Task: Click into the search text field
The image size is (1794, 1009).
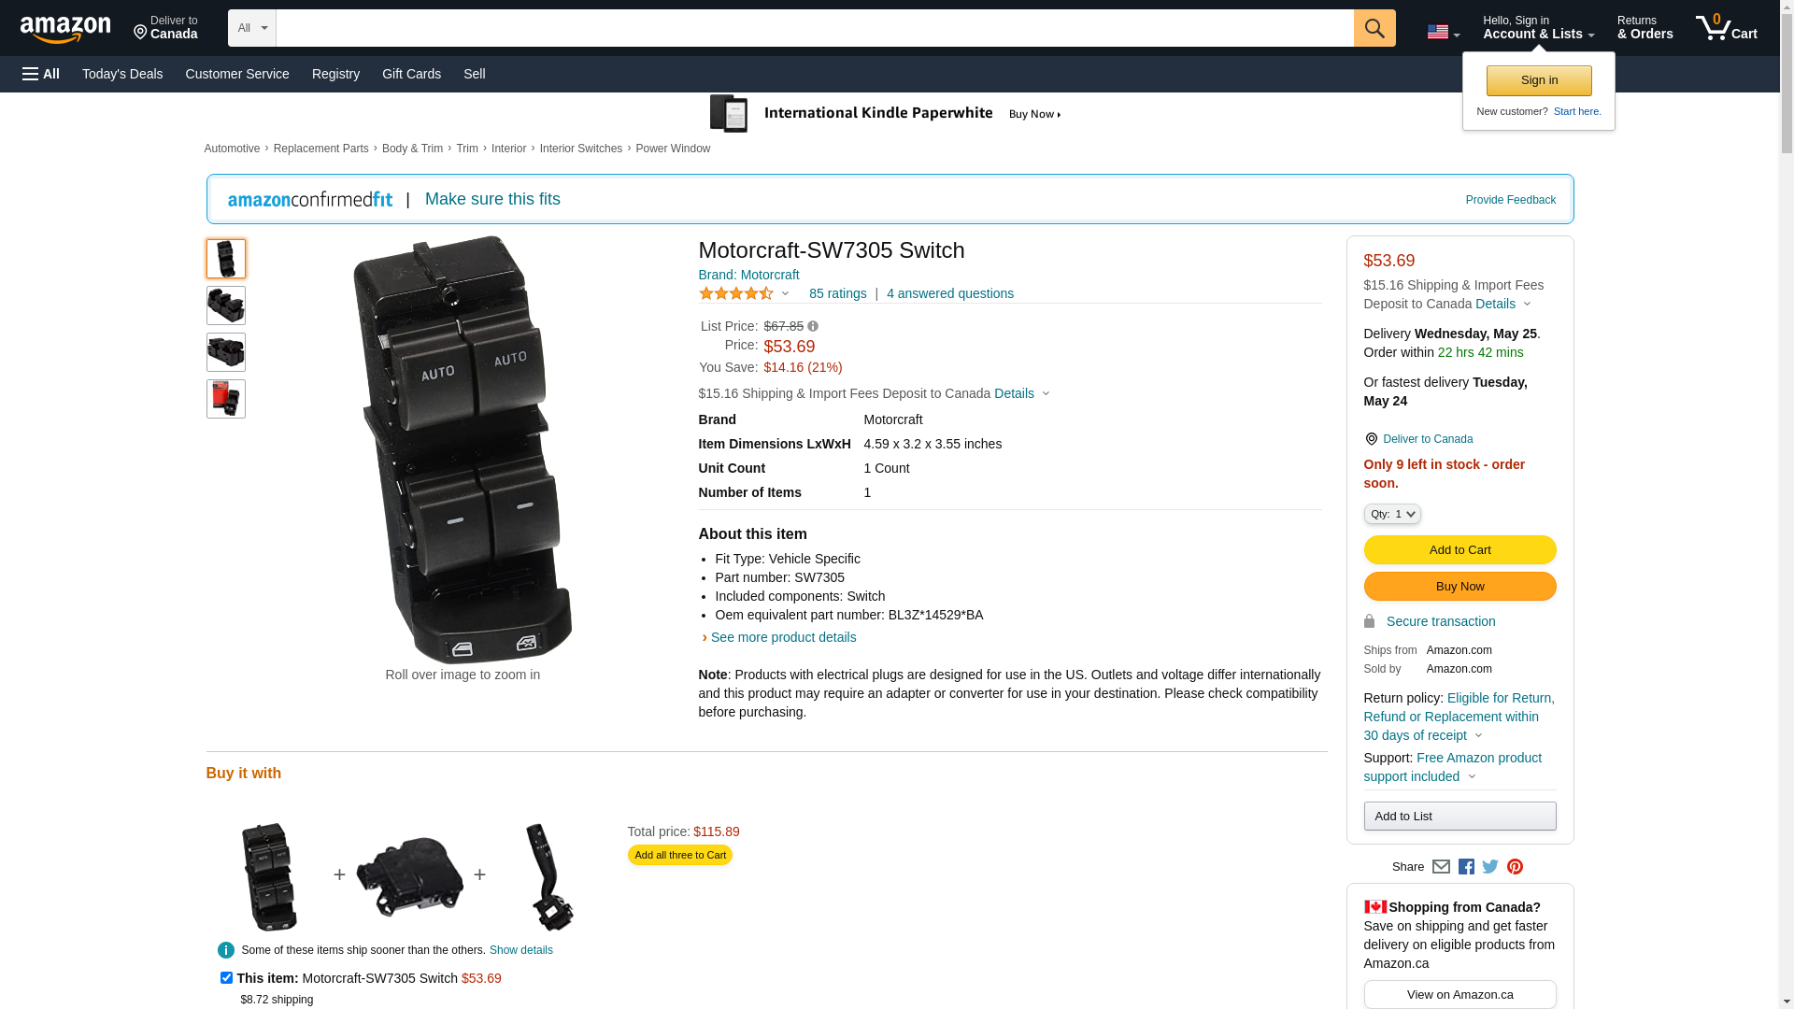Action: [x=814, y=28]
